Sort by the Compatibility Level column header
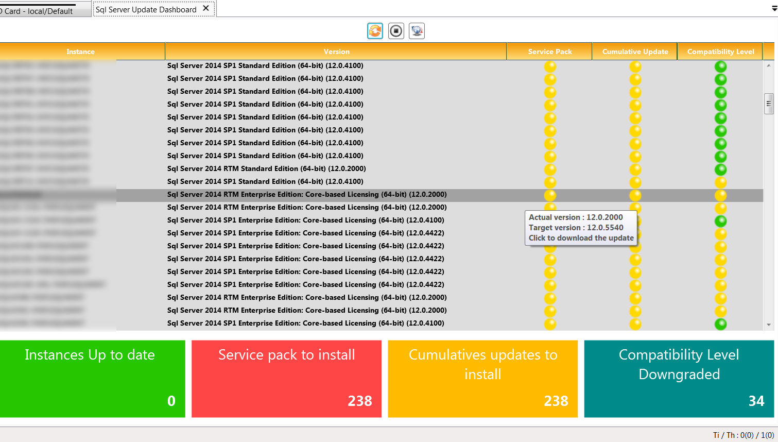Viewport: 778px width, 442px height. [720, 52]
